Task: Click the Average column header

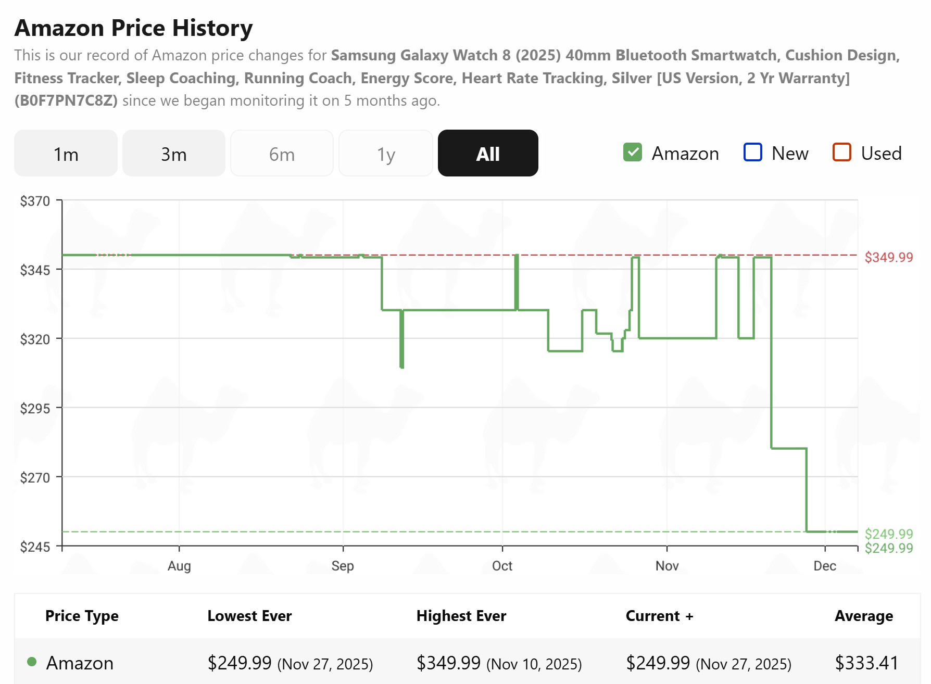Action: click(x=863, y=616)
